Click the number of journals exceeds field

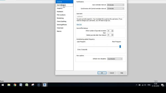109,31
